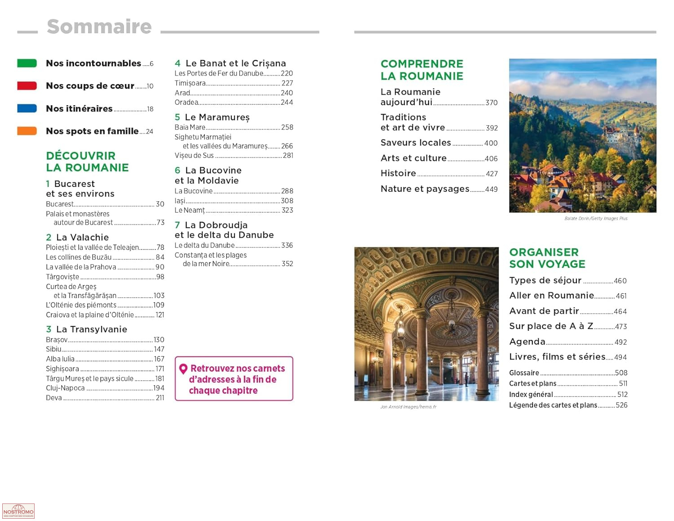Open 'Craiova et la plaine d'Olténie' entry
The height and width of the screenshot is (521, 674).
pyautogui.click(x=105, y=315)
